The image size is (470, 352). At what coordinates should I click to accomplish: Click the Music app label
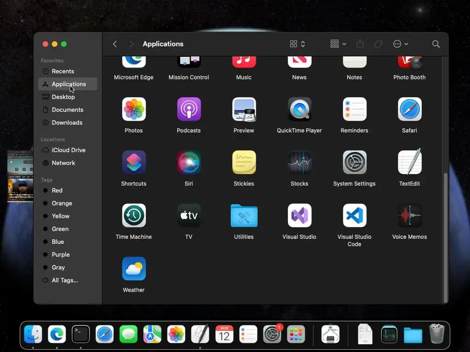[244, 77]
